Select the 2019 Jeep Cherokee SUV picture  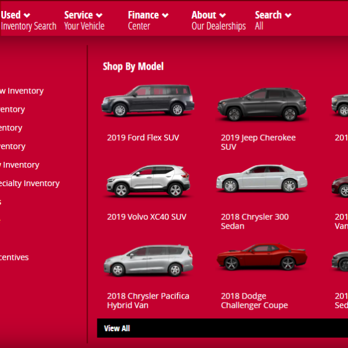pos(262,104)
